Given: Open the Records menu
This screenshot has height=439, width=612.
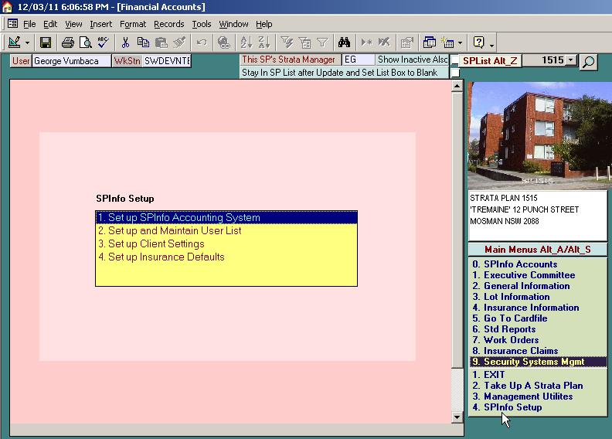Looking at the screenshot, I should (x=168, y=24).
